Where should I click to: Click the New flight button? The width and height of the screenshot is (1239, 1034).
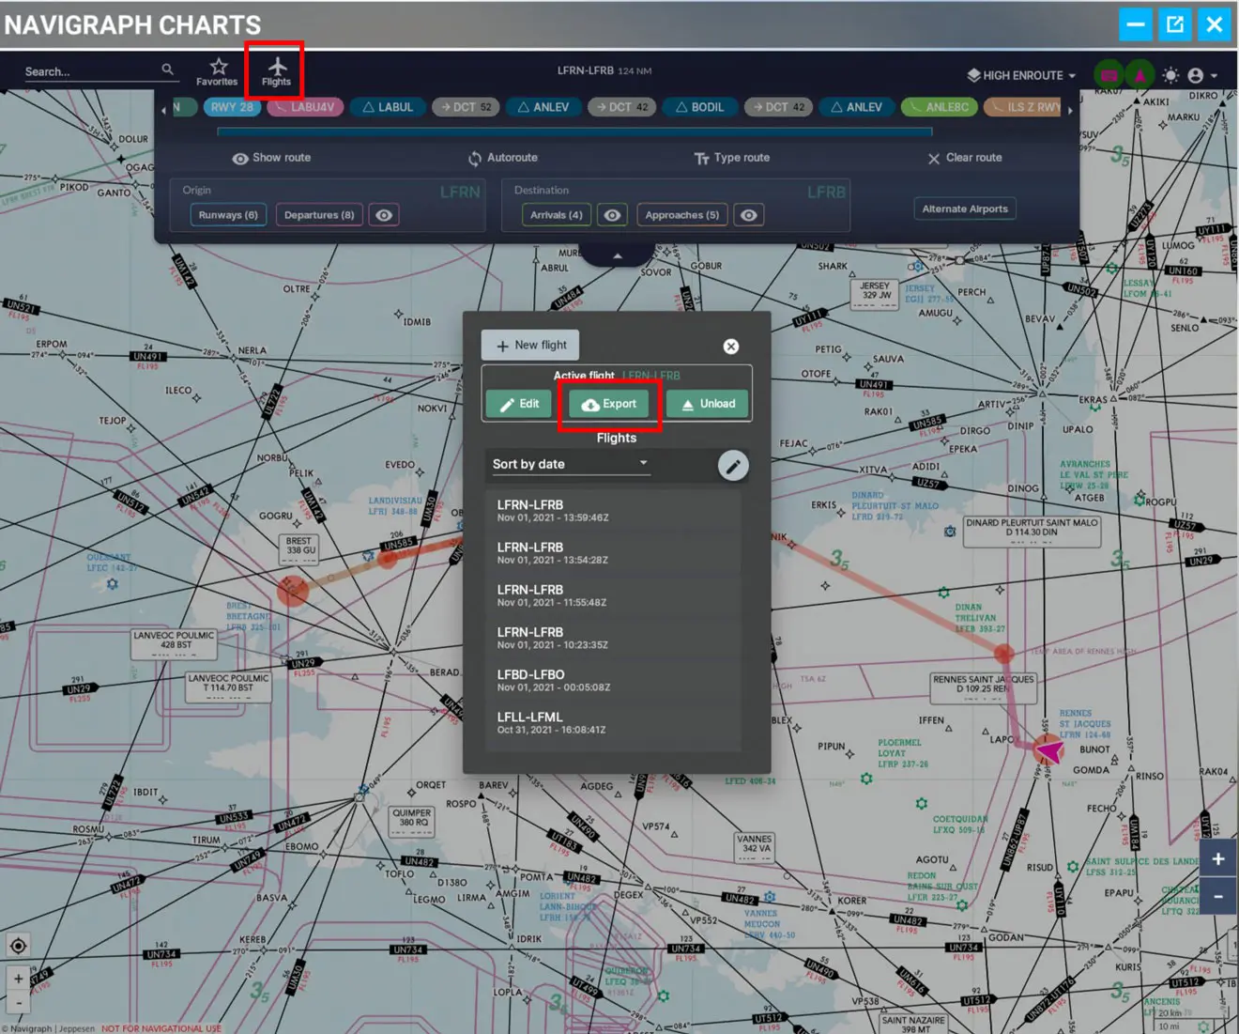pyautogui.click(x=530, y=345)
